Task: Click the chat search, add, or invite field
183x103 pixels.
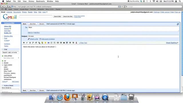Action: (11, 53)
